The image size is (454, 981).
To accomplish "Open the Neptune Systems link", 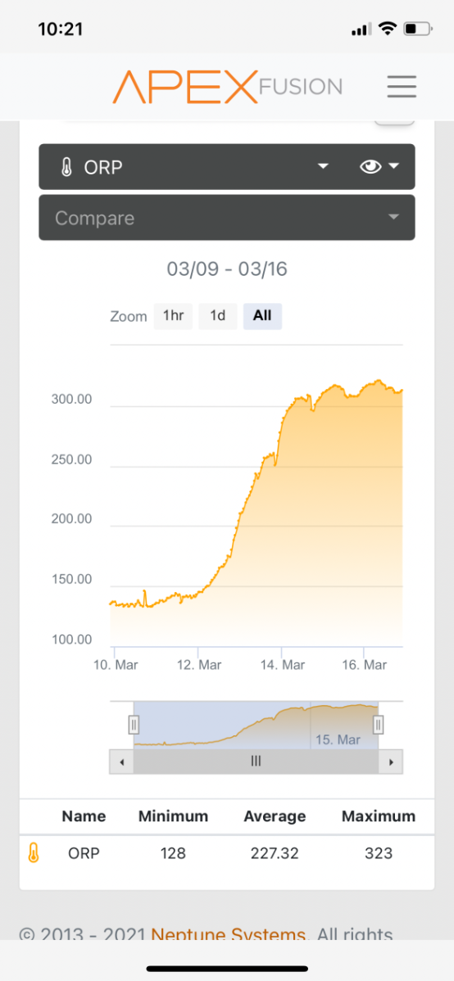I will [x=229, y=934].
